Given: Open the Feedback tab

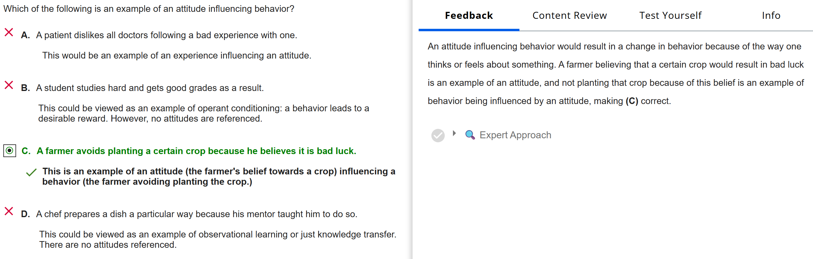Looking at the screenshot, I should [469, 15].
